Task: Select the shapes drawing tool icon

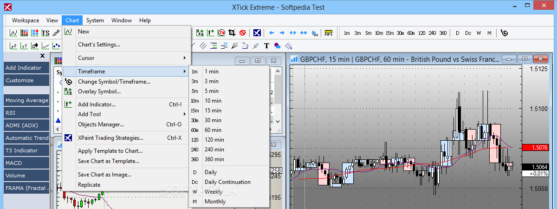Action: (x=277, y=46)
